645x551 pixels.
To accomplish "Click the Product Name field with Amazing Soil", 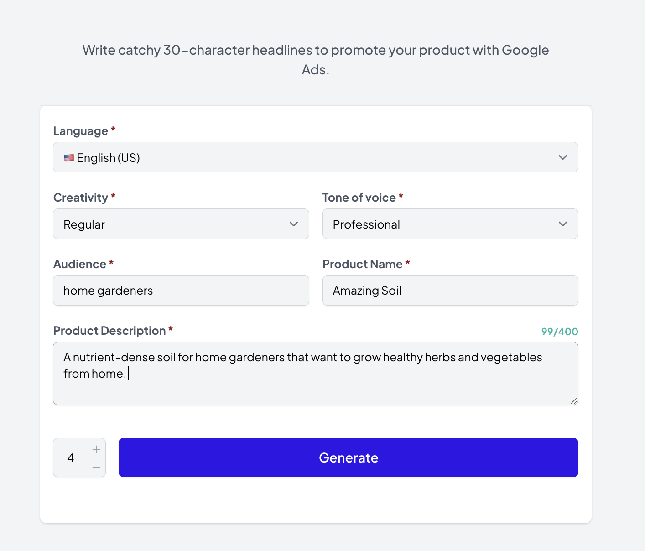I will click(x=450, y=291).
